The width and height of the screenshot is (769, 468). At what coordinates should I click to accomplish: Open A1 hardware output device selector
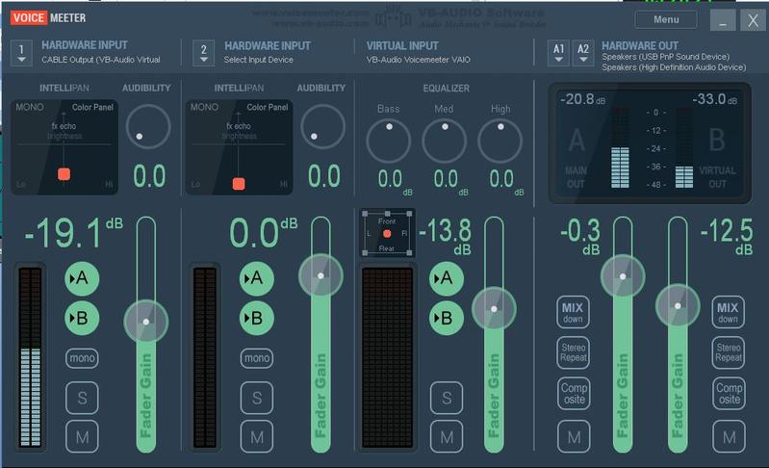pyautogui.click(x=558, y=53)
